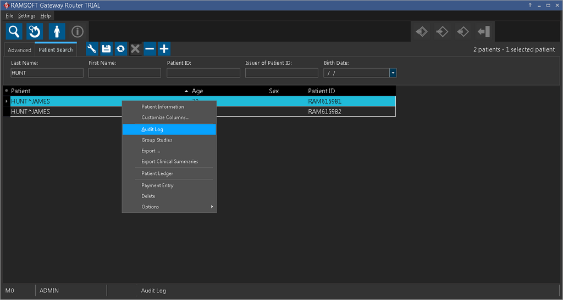The image size is (563, 300).
Task: Select patient row with ID RAM615982
Action: point(324,112)
